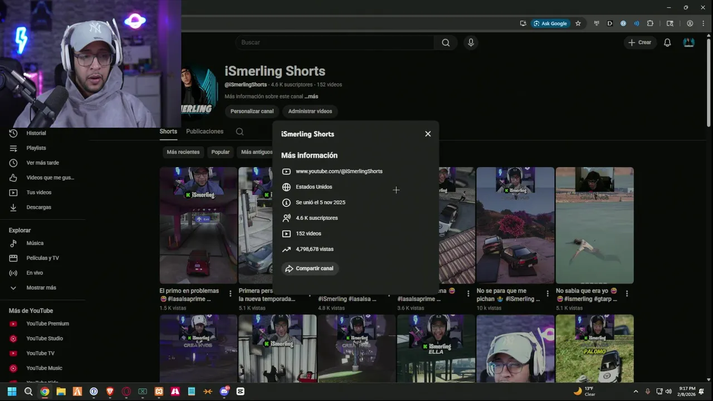Open weather widget showing 13°F Clear
This screenshot has height=401, width=713.
tap(585, 392)
